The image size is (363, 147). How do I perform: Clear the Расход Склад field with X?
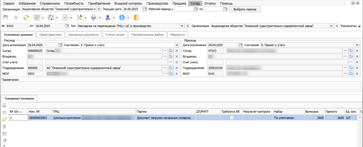click(x=177, y=51)
